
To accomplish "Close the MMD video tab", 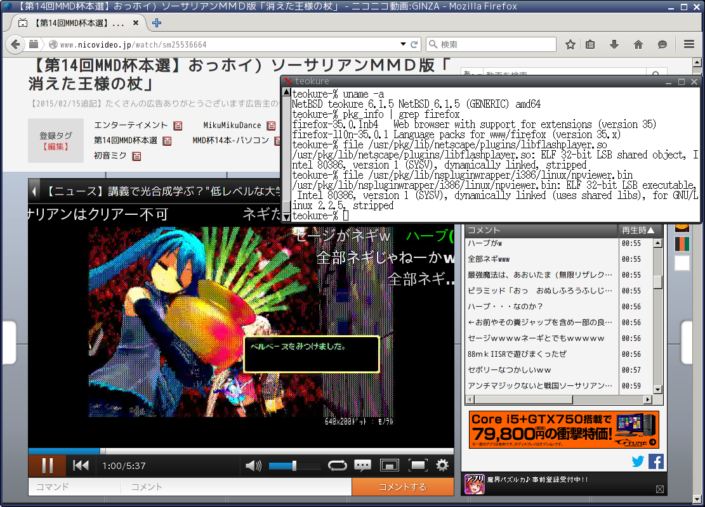I will click(136, 22).
